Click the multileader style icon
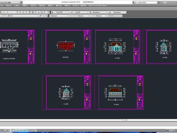 tap(110, 12)
